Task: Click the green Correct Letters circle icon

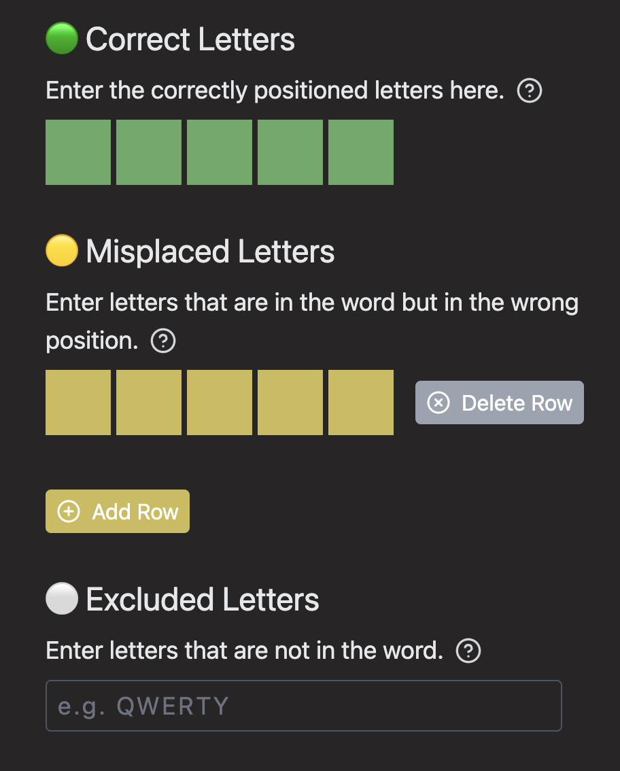Action: coord(61,39)
